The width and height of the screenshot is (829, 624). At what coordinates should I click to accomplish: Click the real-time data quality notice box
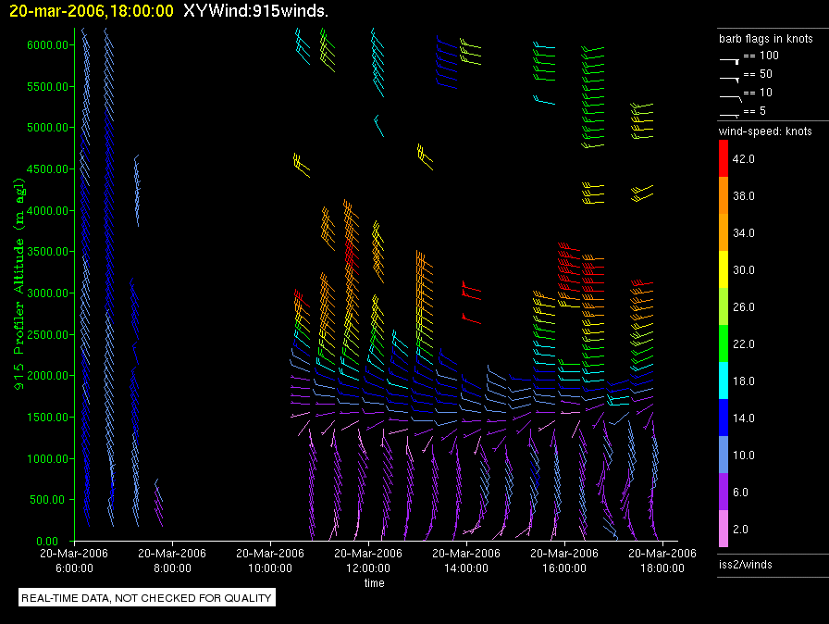click(147, 598)
